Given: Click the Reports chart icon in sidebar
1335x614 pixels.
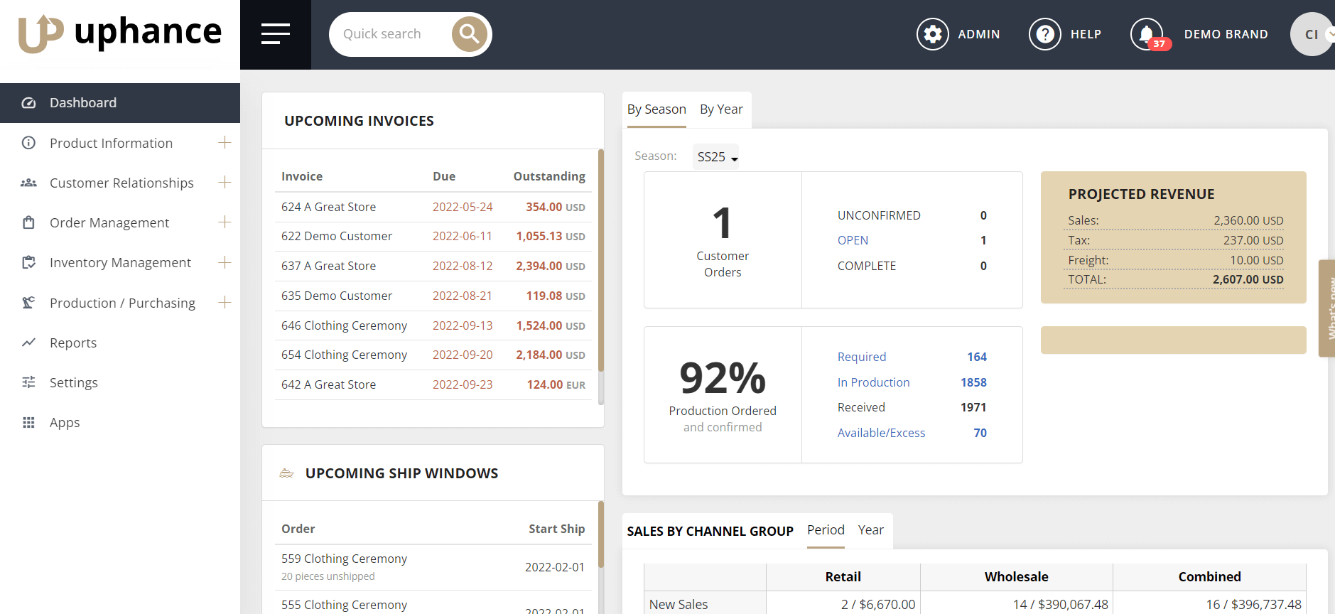Looking at the screenshot, I should tap(28, 343).
